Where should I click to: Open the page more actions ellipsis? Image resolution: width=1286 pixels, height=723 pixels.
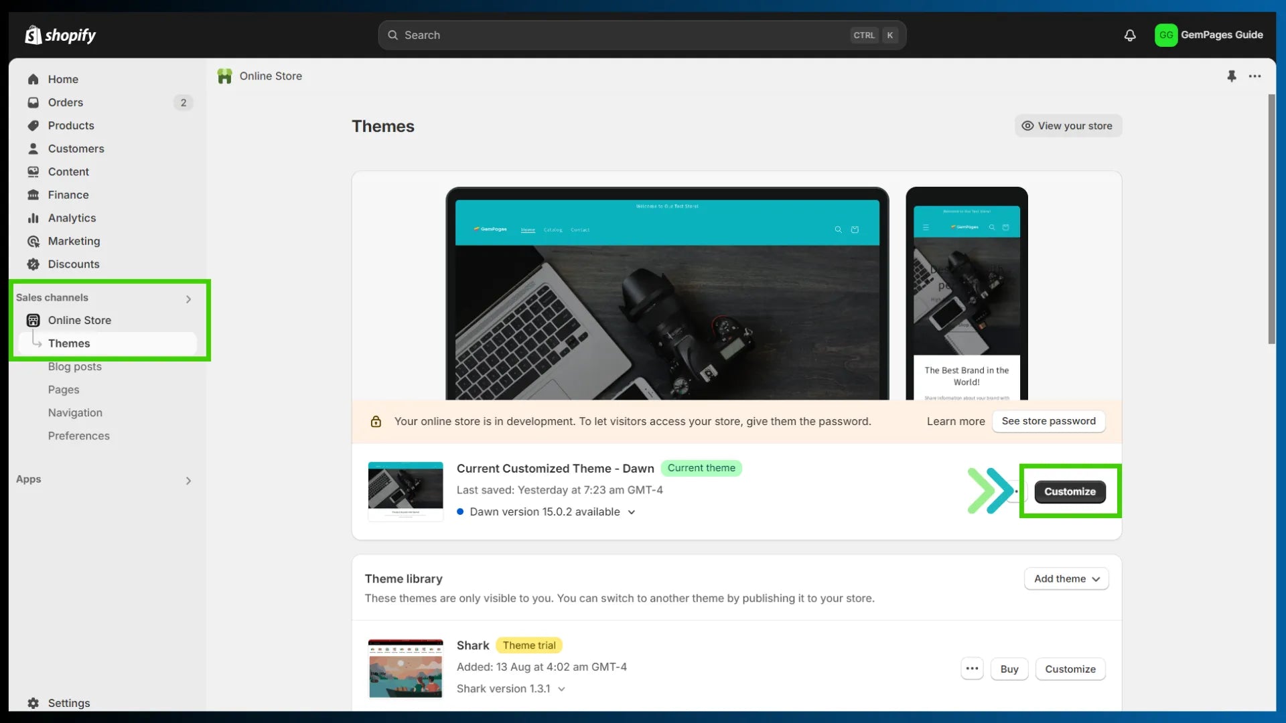1255,76
